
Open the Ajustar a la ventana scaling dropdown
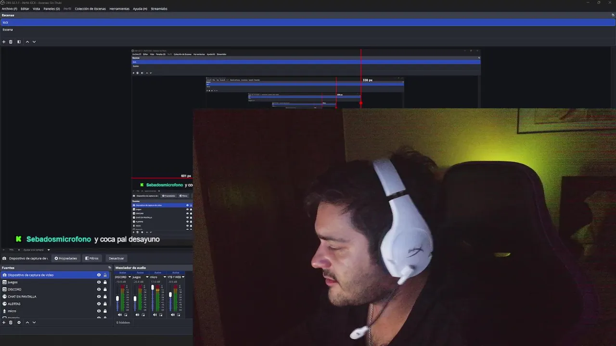click(x=49, y=250)
